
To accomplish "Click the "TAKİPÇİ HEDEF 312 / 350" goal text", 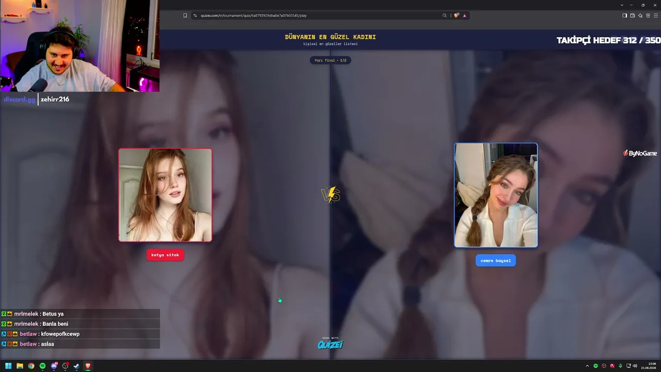I will pos(608,40).
